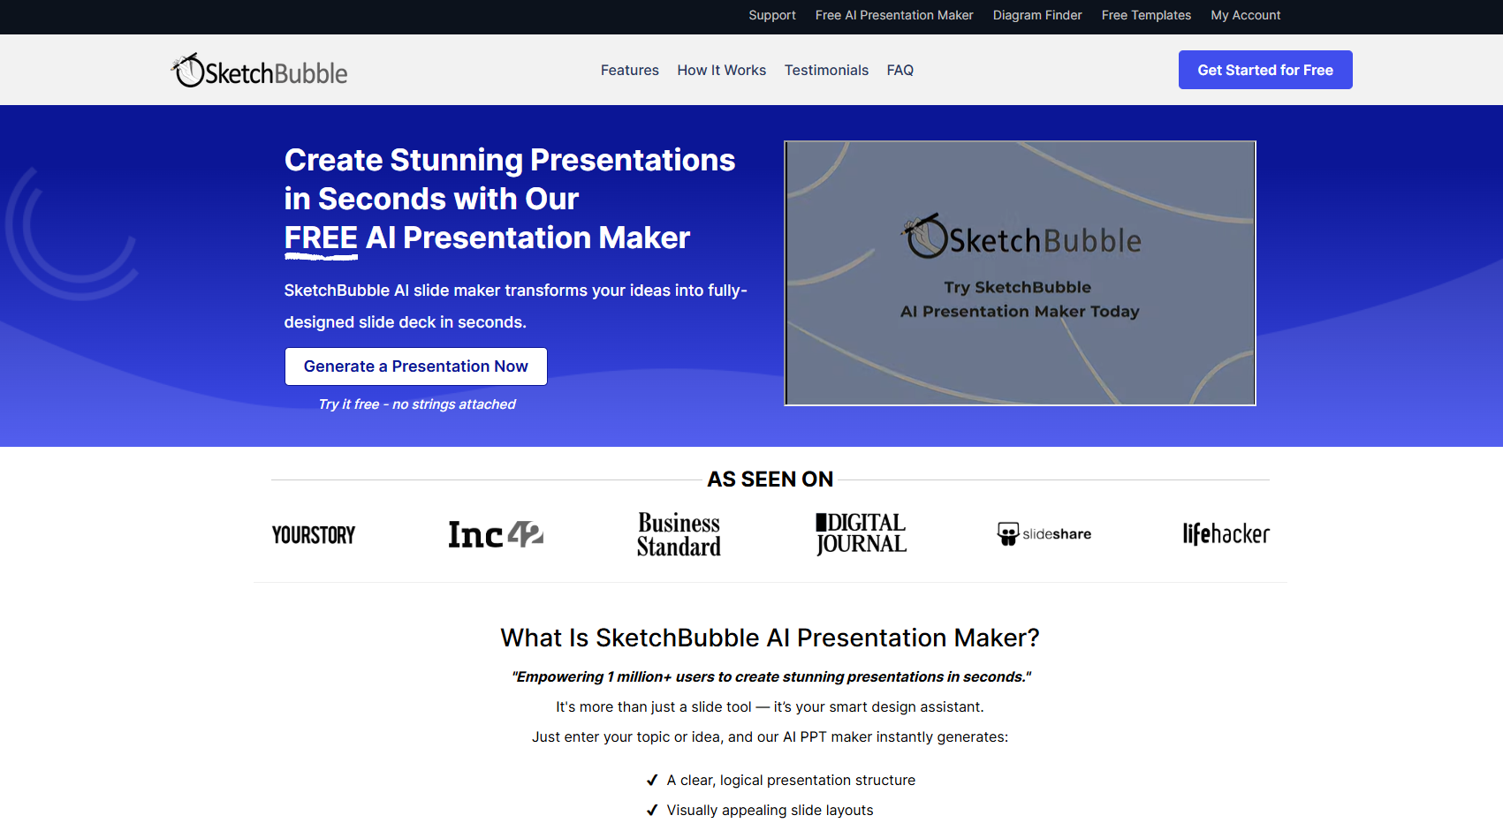Click the Lifehacker logo

point(1226,534)
